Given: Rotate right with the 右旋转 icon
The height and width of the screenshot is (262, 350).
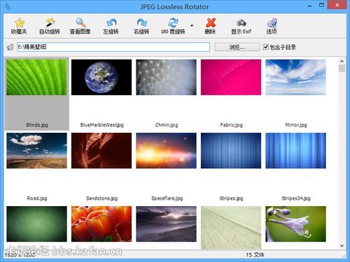Looking at the screenshot, I should (x=141, y=23).
